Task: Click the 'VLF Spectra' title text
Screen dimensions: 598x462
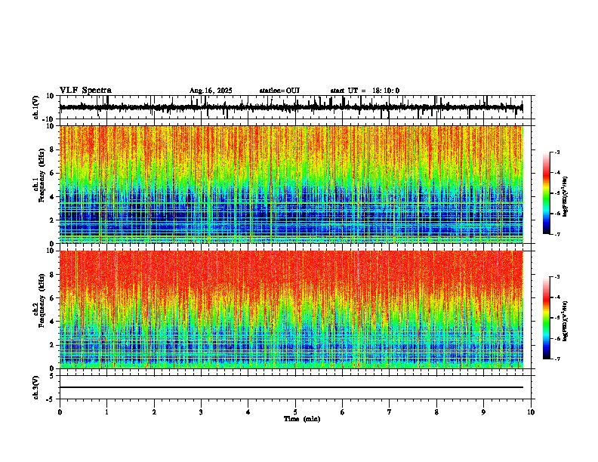Action: pos(85,91)
